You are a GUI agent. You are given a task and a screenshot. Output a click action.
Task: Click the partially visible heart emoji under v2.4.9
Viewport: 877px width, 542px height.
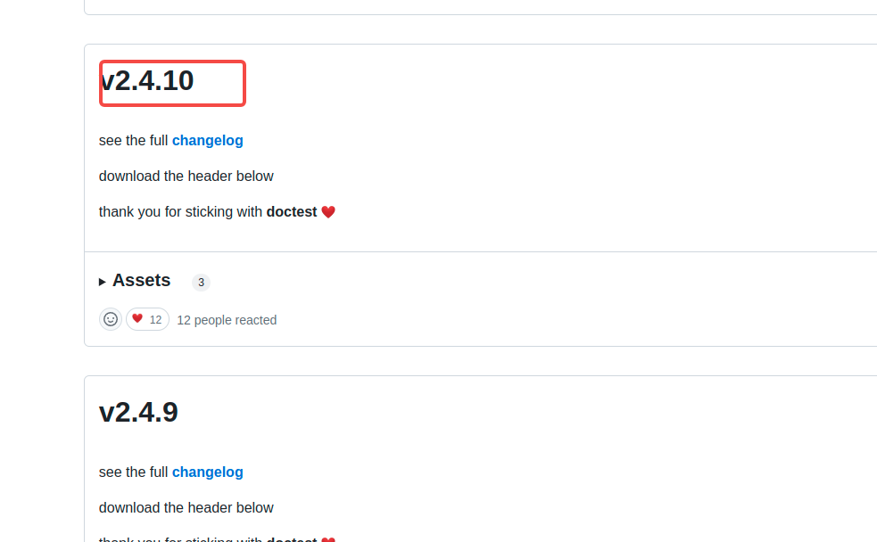[328, 539]
